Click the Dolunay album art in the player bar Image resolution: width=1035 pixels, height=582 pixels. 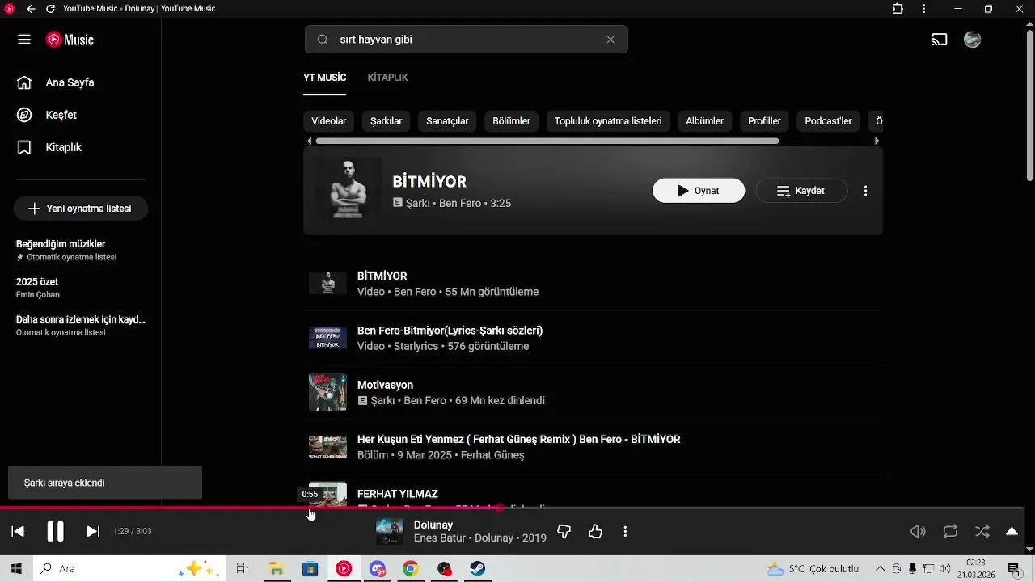click(x=390, y=531)
